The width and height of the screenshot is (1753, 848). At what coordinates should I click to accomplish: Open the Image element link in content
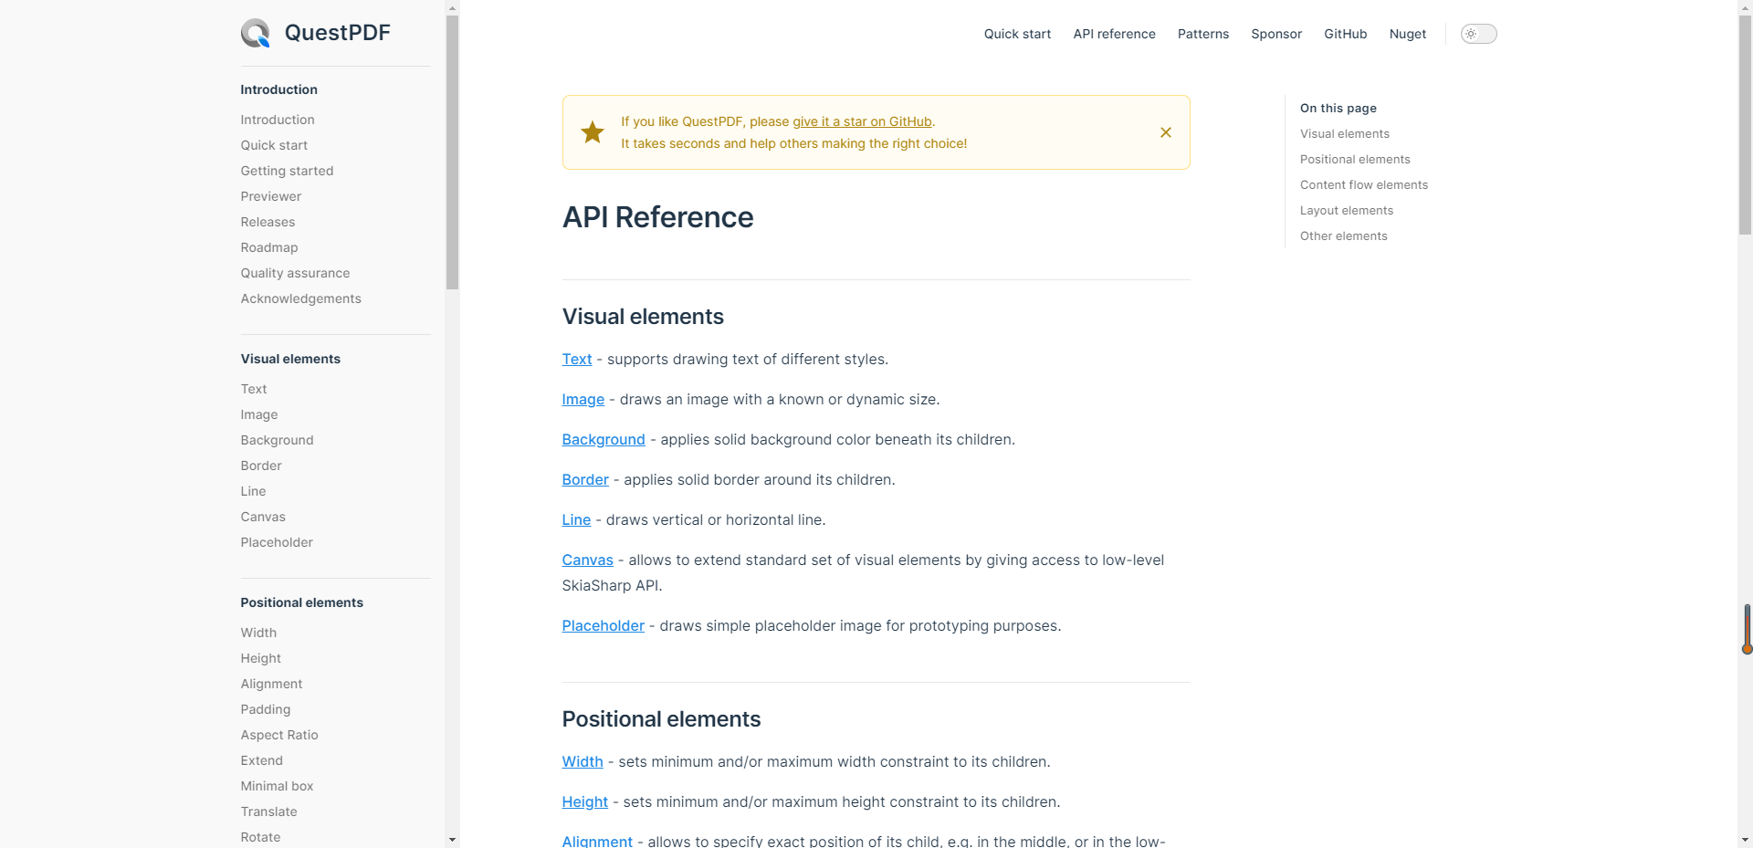point(583,400)
